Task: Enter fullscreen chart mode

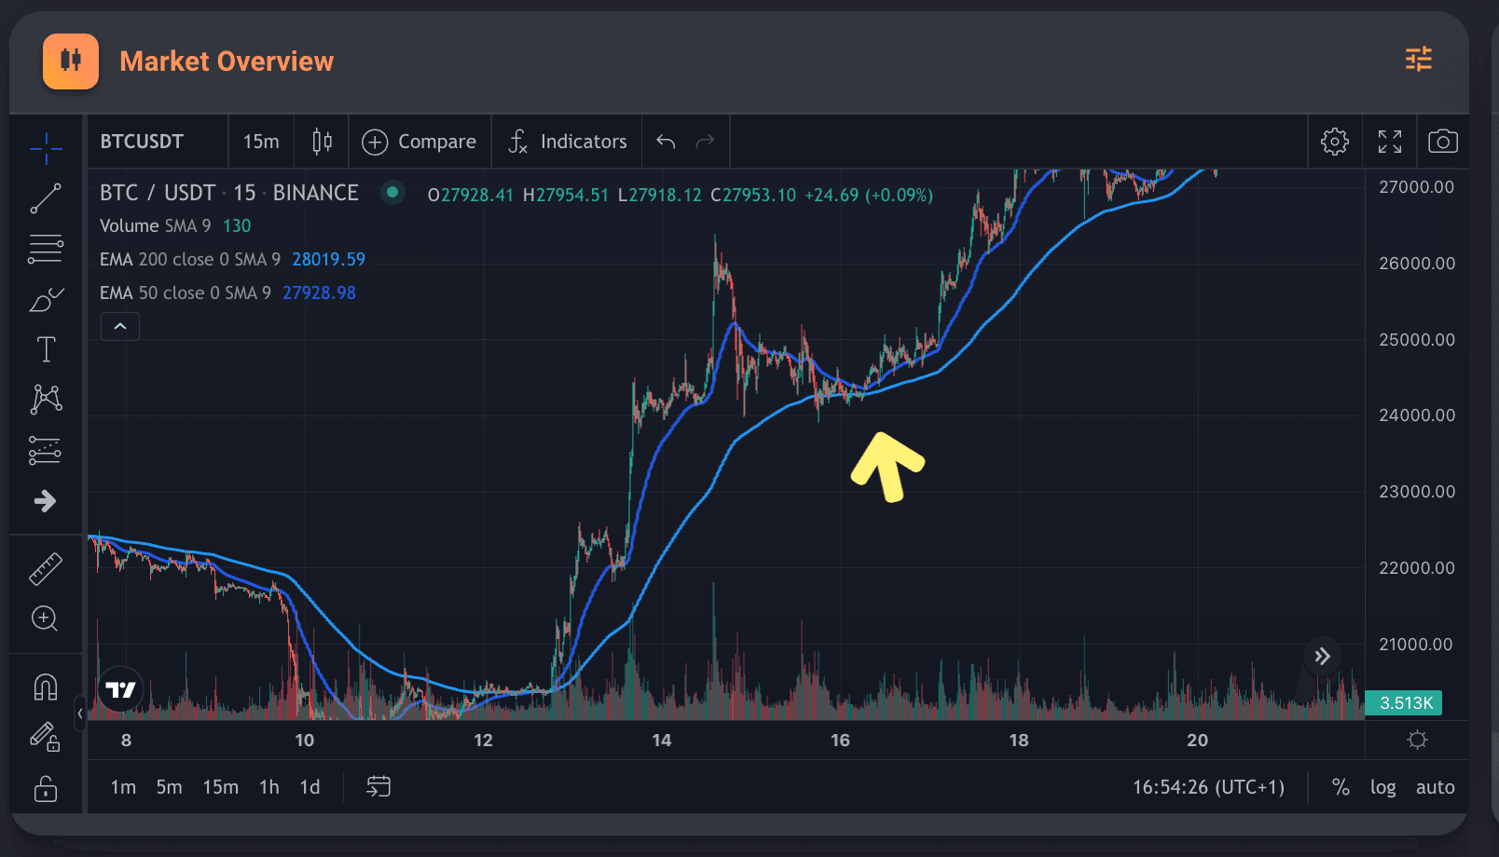Action: [x=1389, y=142]
